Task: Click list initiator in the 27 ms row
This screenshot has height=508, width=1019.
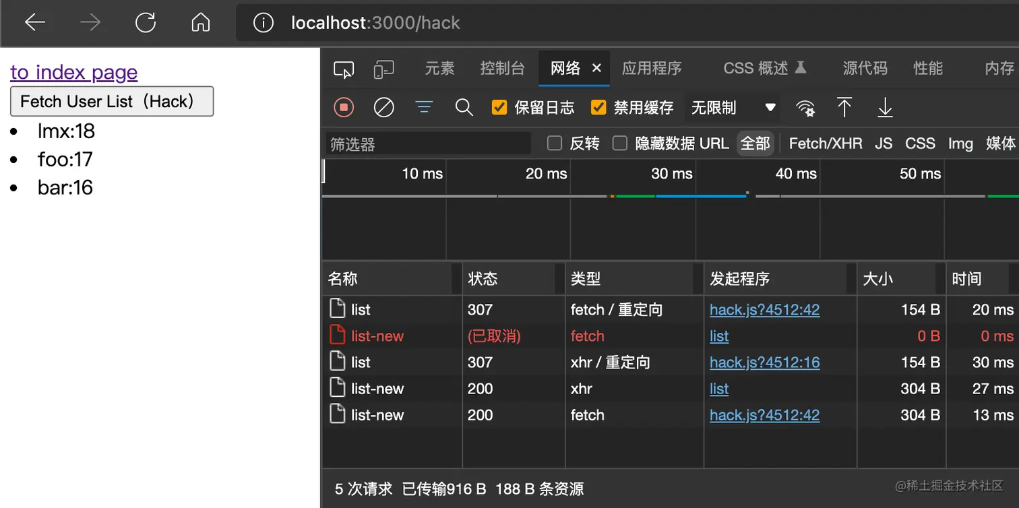Action: (719, 389)
